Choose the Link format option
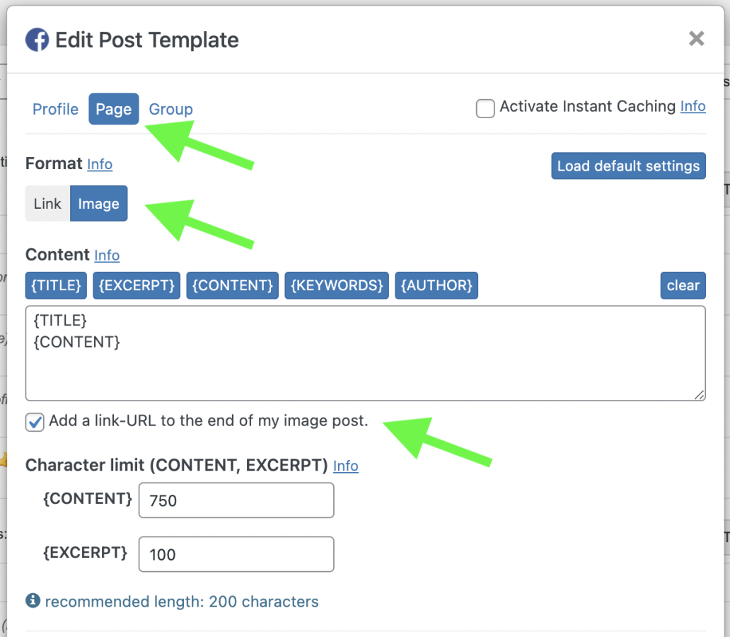The image size is (730, 637). tap(47, 204)
